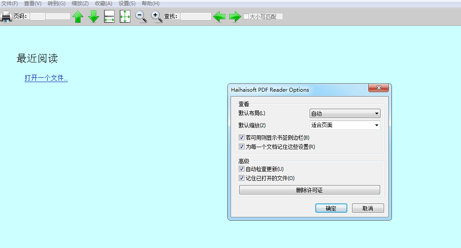Open the 收藏(A) menu
The image size is (461, 248).
pos(104,3)
